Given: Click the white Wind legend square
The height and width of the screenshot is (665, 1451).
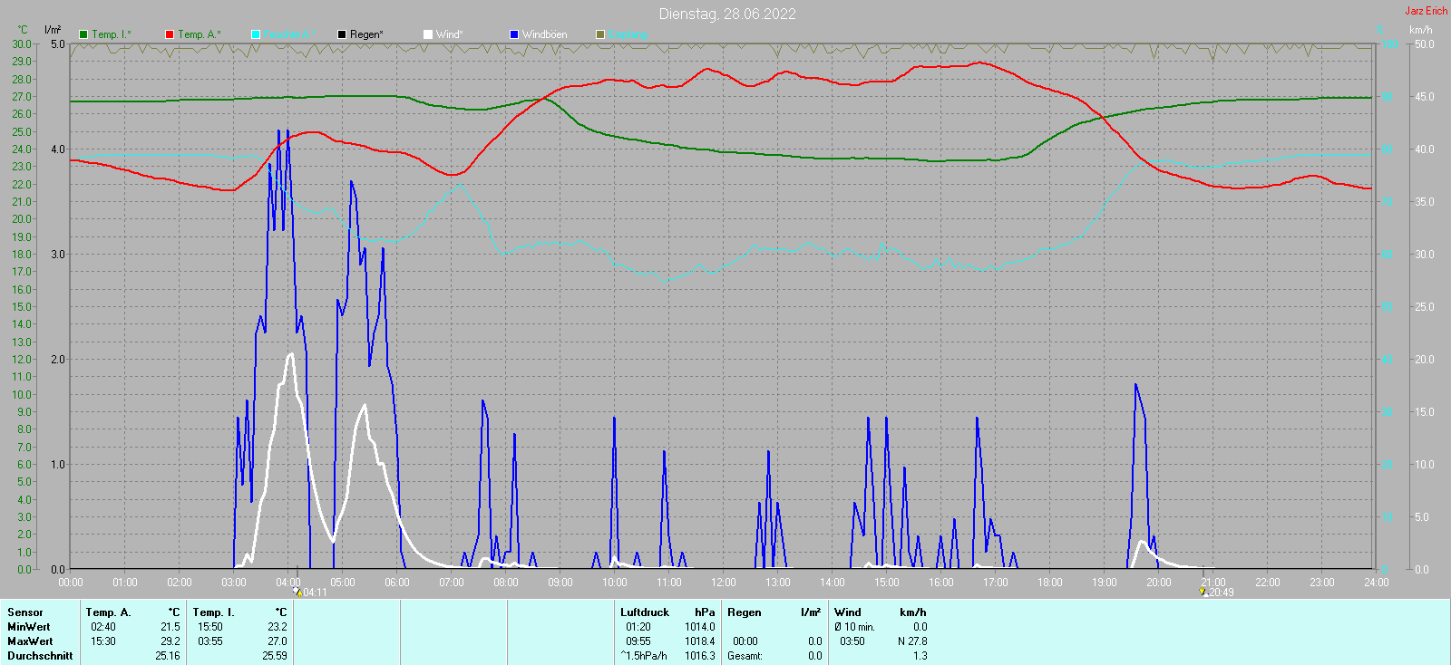Looking at the screenshot, I should 428,34.
